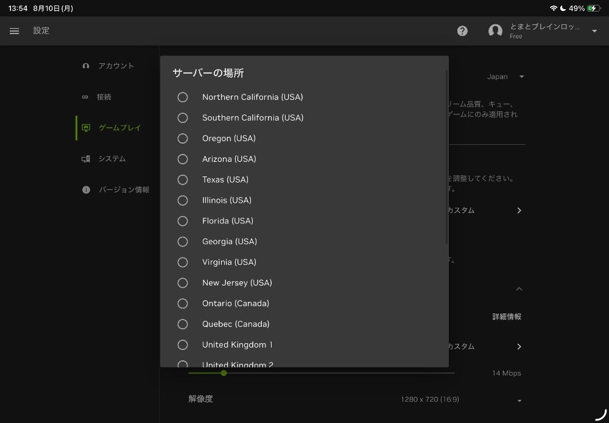
Task: Open the 詳細情報 link
Action: click(x=507, y=316)
